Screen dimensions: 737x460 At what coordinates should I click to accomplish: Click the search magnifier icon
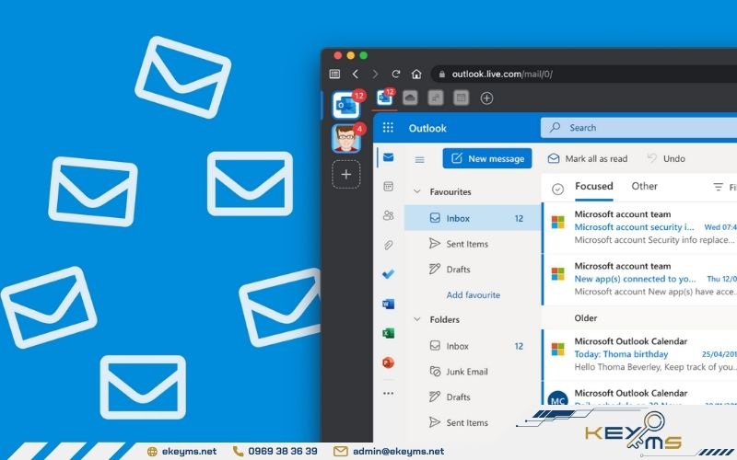[556, 127]
